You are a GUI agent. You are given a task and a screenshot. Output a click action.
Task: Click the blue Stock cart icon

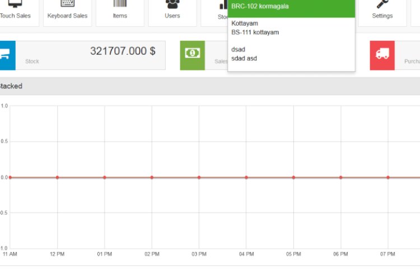(x=7, y=55)
